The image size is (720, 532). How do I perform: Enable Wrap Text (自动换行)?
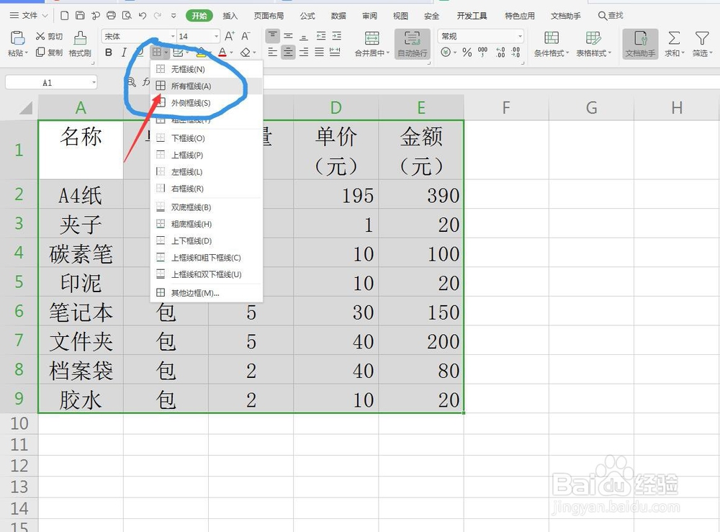click(x=413, y=45)
